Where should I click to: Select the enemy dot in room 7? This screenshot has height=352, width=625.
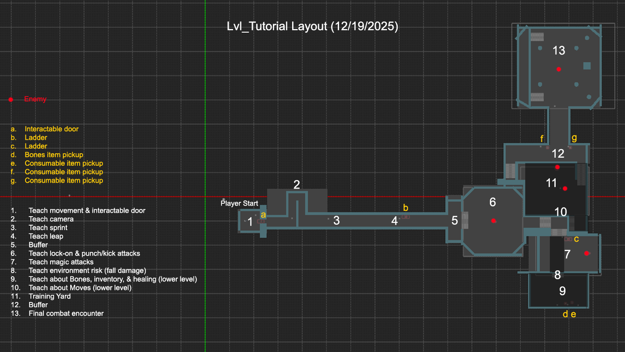pos(587,253)
